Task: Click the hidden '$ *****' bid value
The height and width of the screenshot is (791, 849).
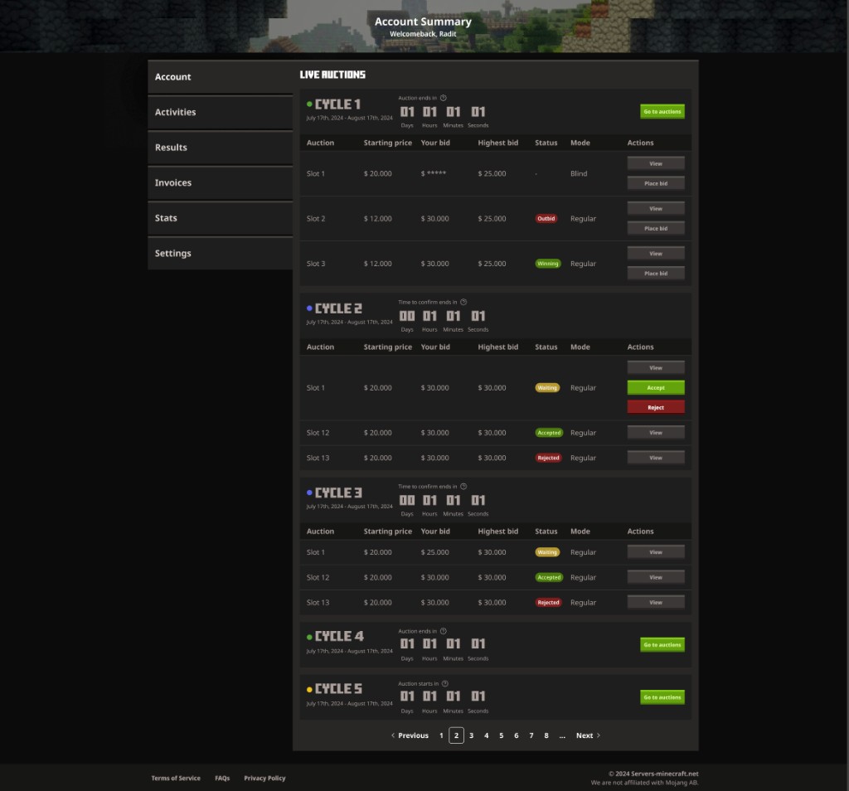Action: pyautogui.click(x=434, y=173)
